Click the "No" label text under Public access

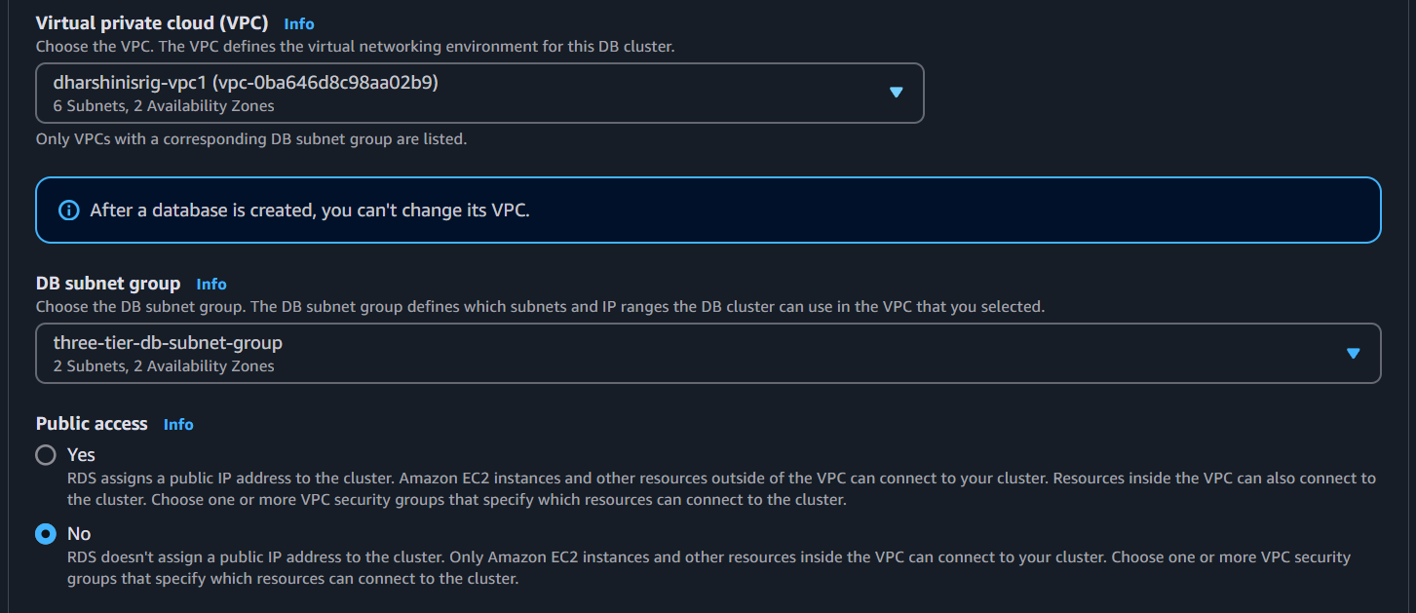[x=79, y=534]
